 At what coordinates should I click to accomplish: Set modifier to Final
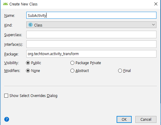click(x=120, y=71)
